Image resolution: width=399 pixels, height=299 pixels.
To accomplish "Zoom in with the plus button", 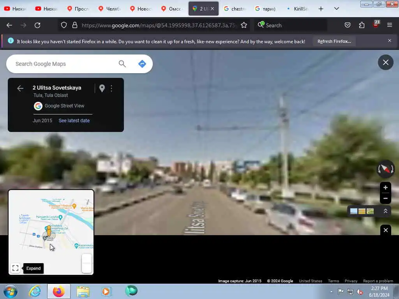I will 385,188.
